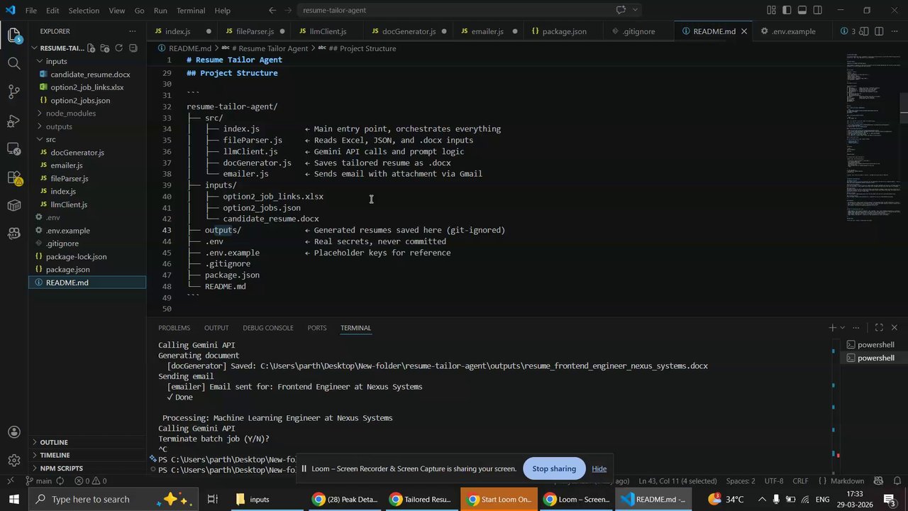Collapse all folders in Explorer
Screen dimensions: 908x511
coord(133,48)
